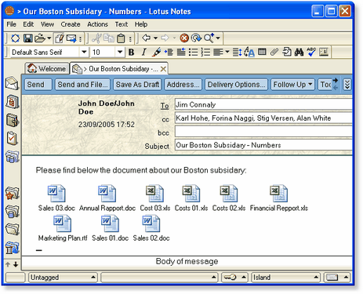Expand the Go Back history arrow

pos(155,38)
